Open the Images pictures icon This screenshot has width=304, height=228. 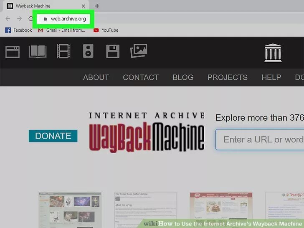coord(139,51)
